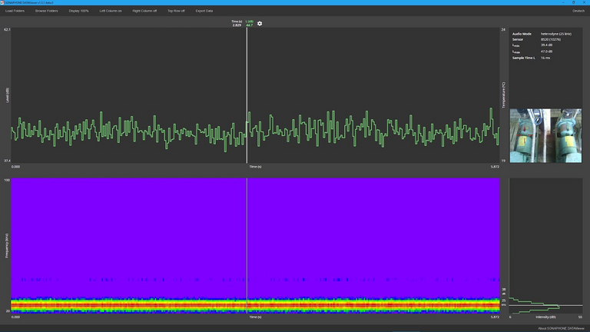Click the Time (s) readout value

[x=237, y=25]
